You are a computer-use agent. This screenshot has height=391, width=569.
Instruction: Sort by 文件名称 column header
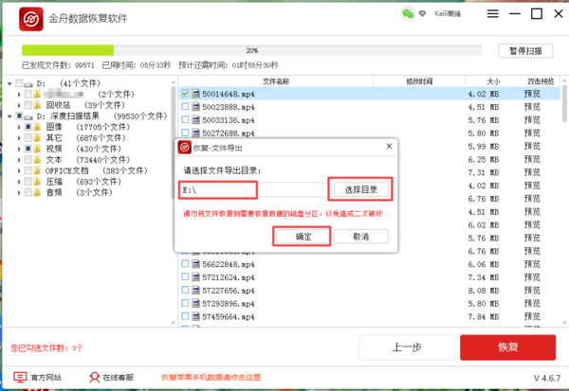pyautogui.click(x=275, y=81)
